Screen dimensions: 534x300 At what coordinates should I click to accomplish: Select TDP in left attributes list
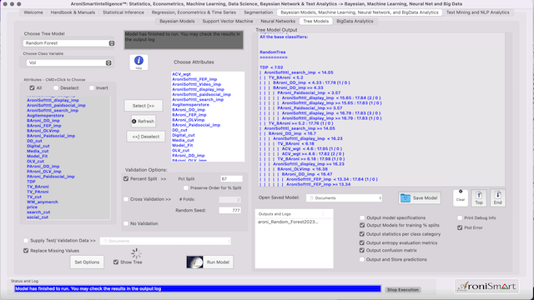(31, 182)
